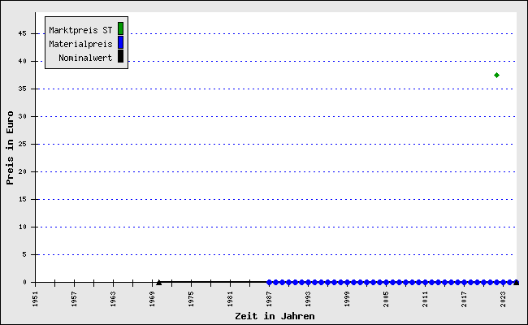Click the x-axis year label '1999'
Screen dimensions: 528x325
tap(347, 299)
